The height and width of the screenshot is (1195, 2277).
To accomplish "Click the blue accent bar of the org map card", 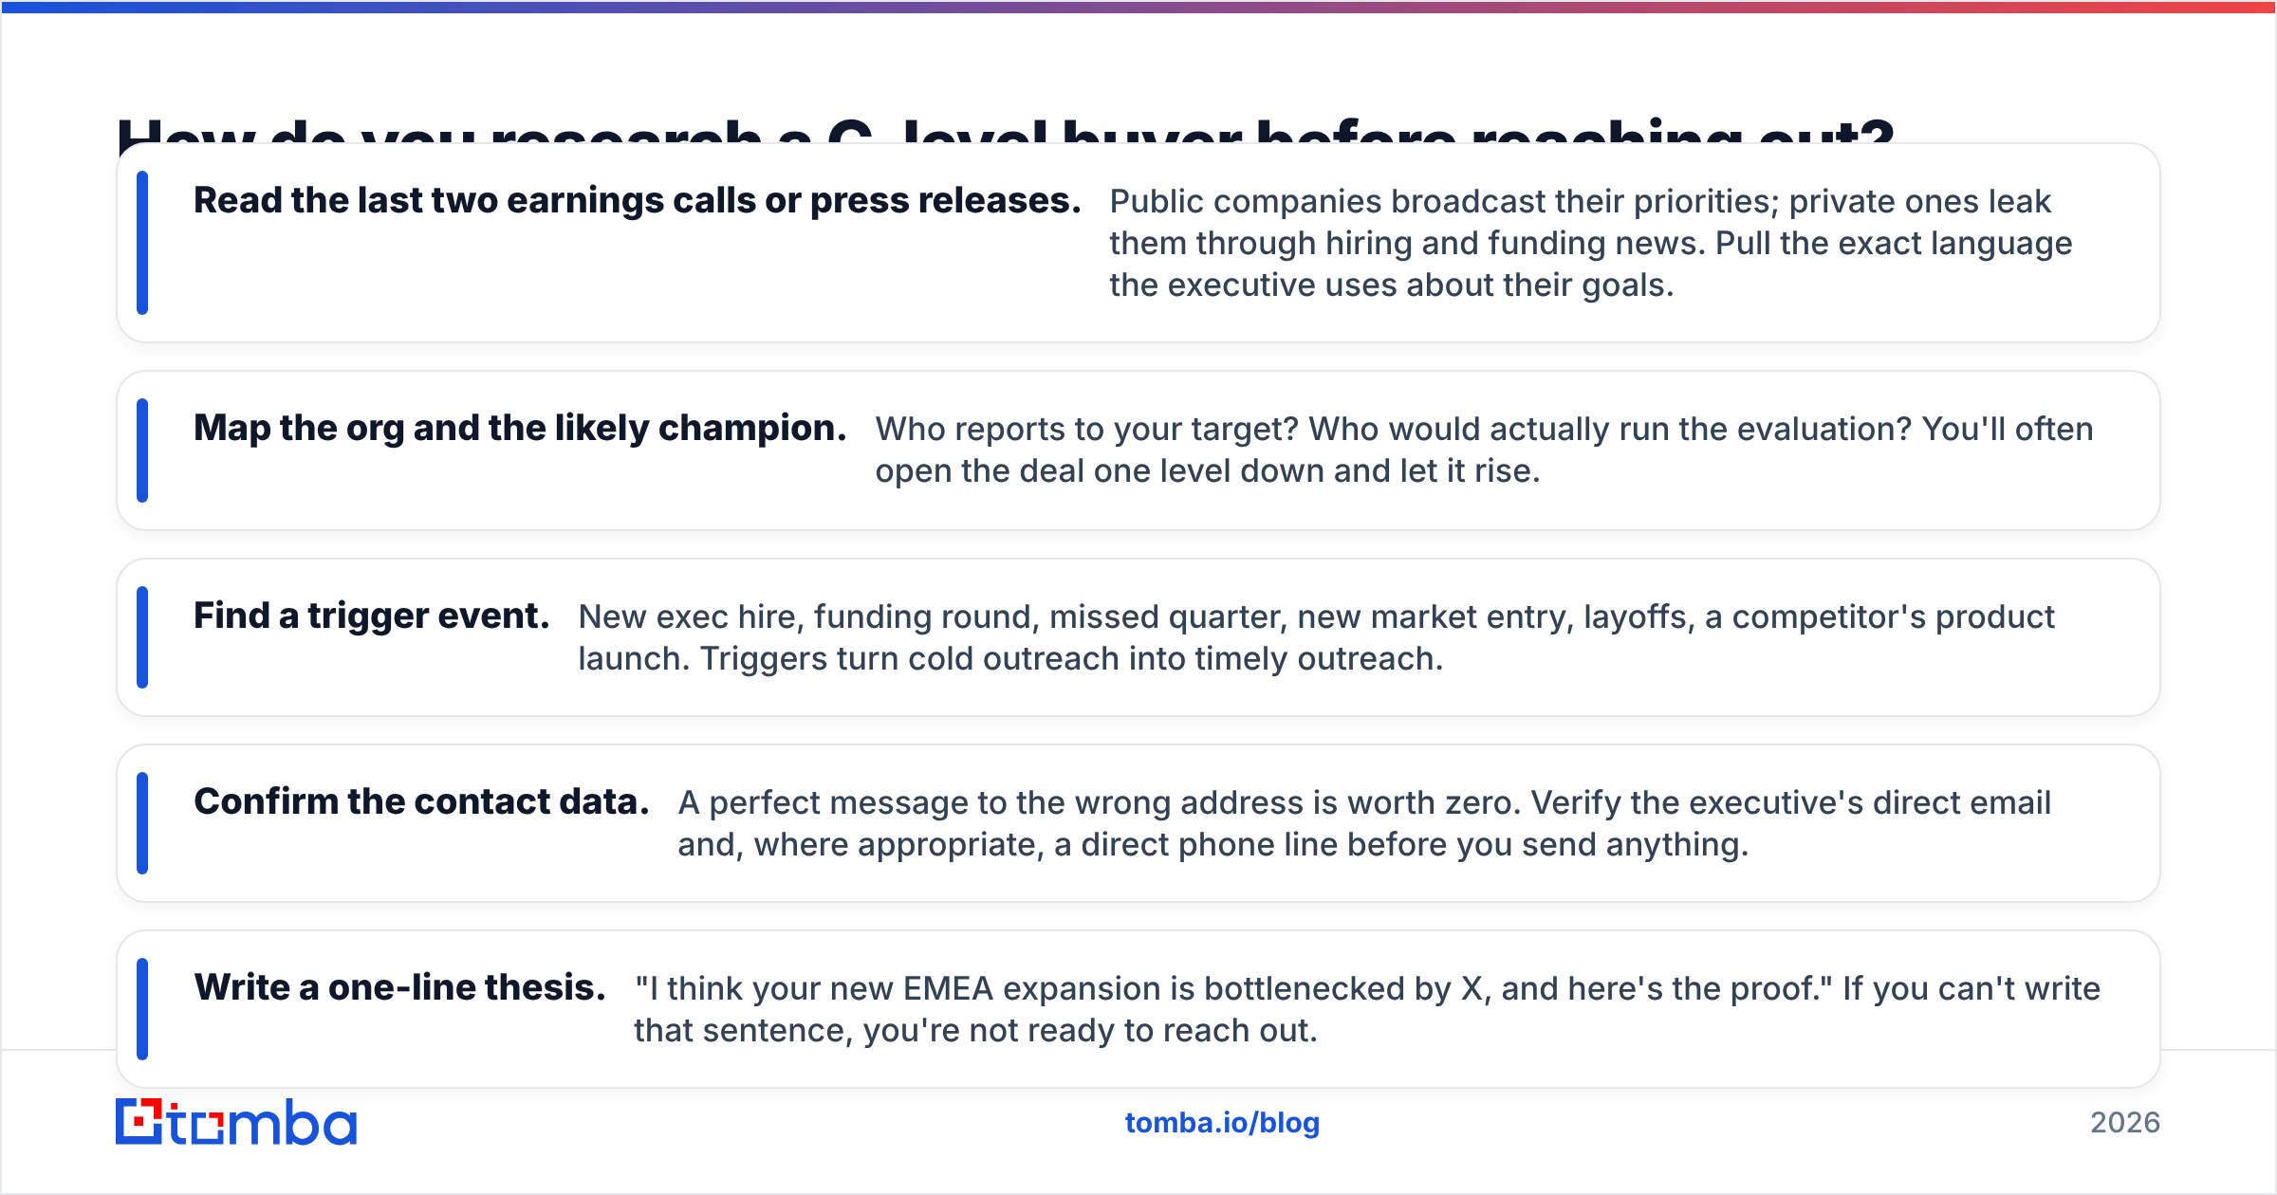I will (x=142, y=450).
